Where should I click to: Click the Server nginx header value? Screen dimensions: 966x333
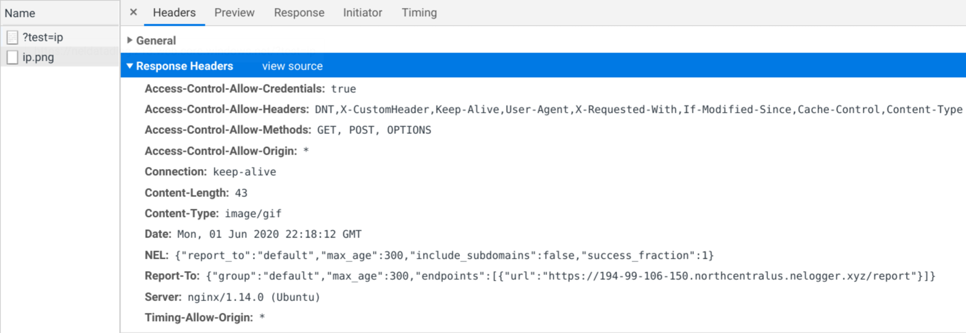[x=254, y=297]
